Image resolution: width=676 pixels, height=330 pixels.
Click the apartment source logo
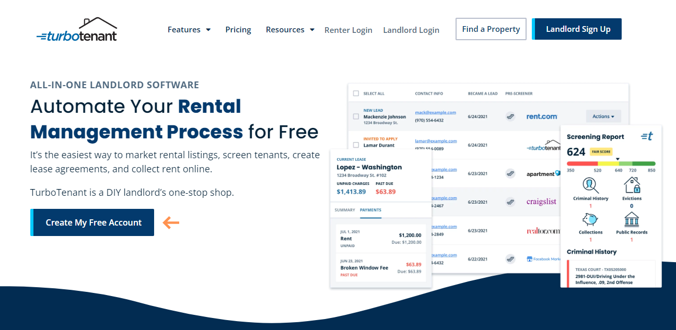[543, 173]
